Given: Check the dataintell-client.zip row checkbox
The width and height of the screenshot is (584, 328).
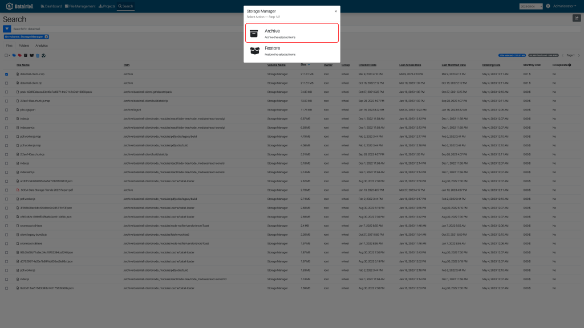Looking at the screenshot, I should coord(6,83).
